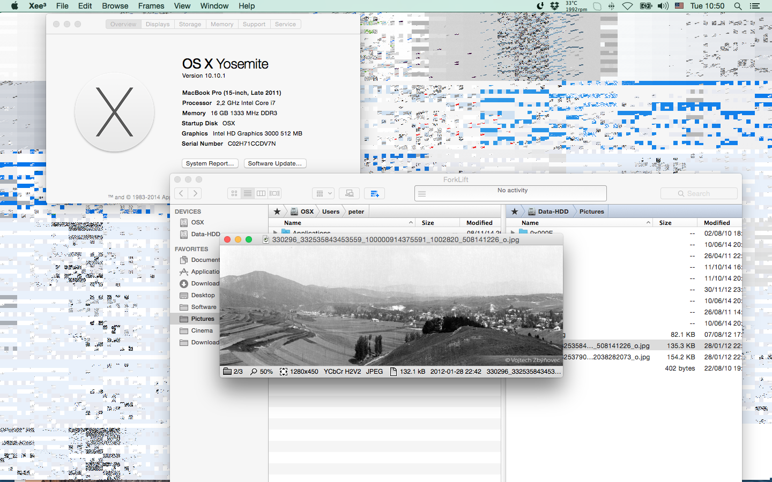Image resolution: width=772 pixels, height=482 pixels.
Task: Open the Dropbox menu bar icon
Action: pyautogui.click(x=555, y=6)
